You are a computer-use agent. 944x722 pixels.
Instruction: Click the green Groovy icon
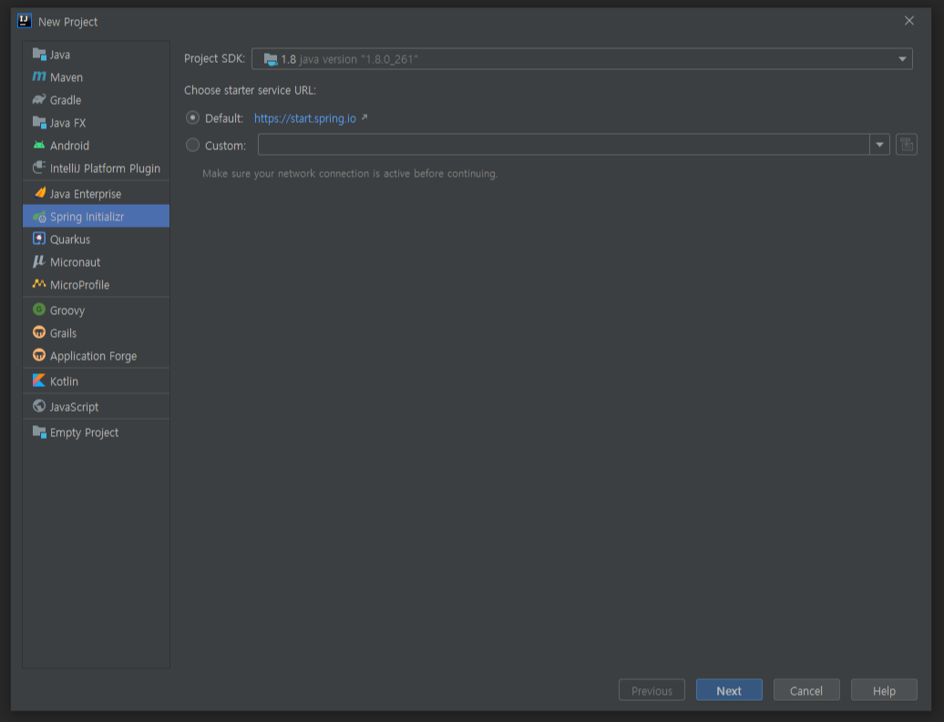tap(39, 310)
